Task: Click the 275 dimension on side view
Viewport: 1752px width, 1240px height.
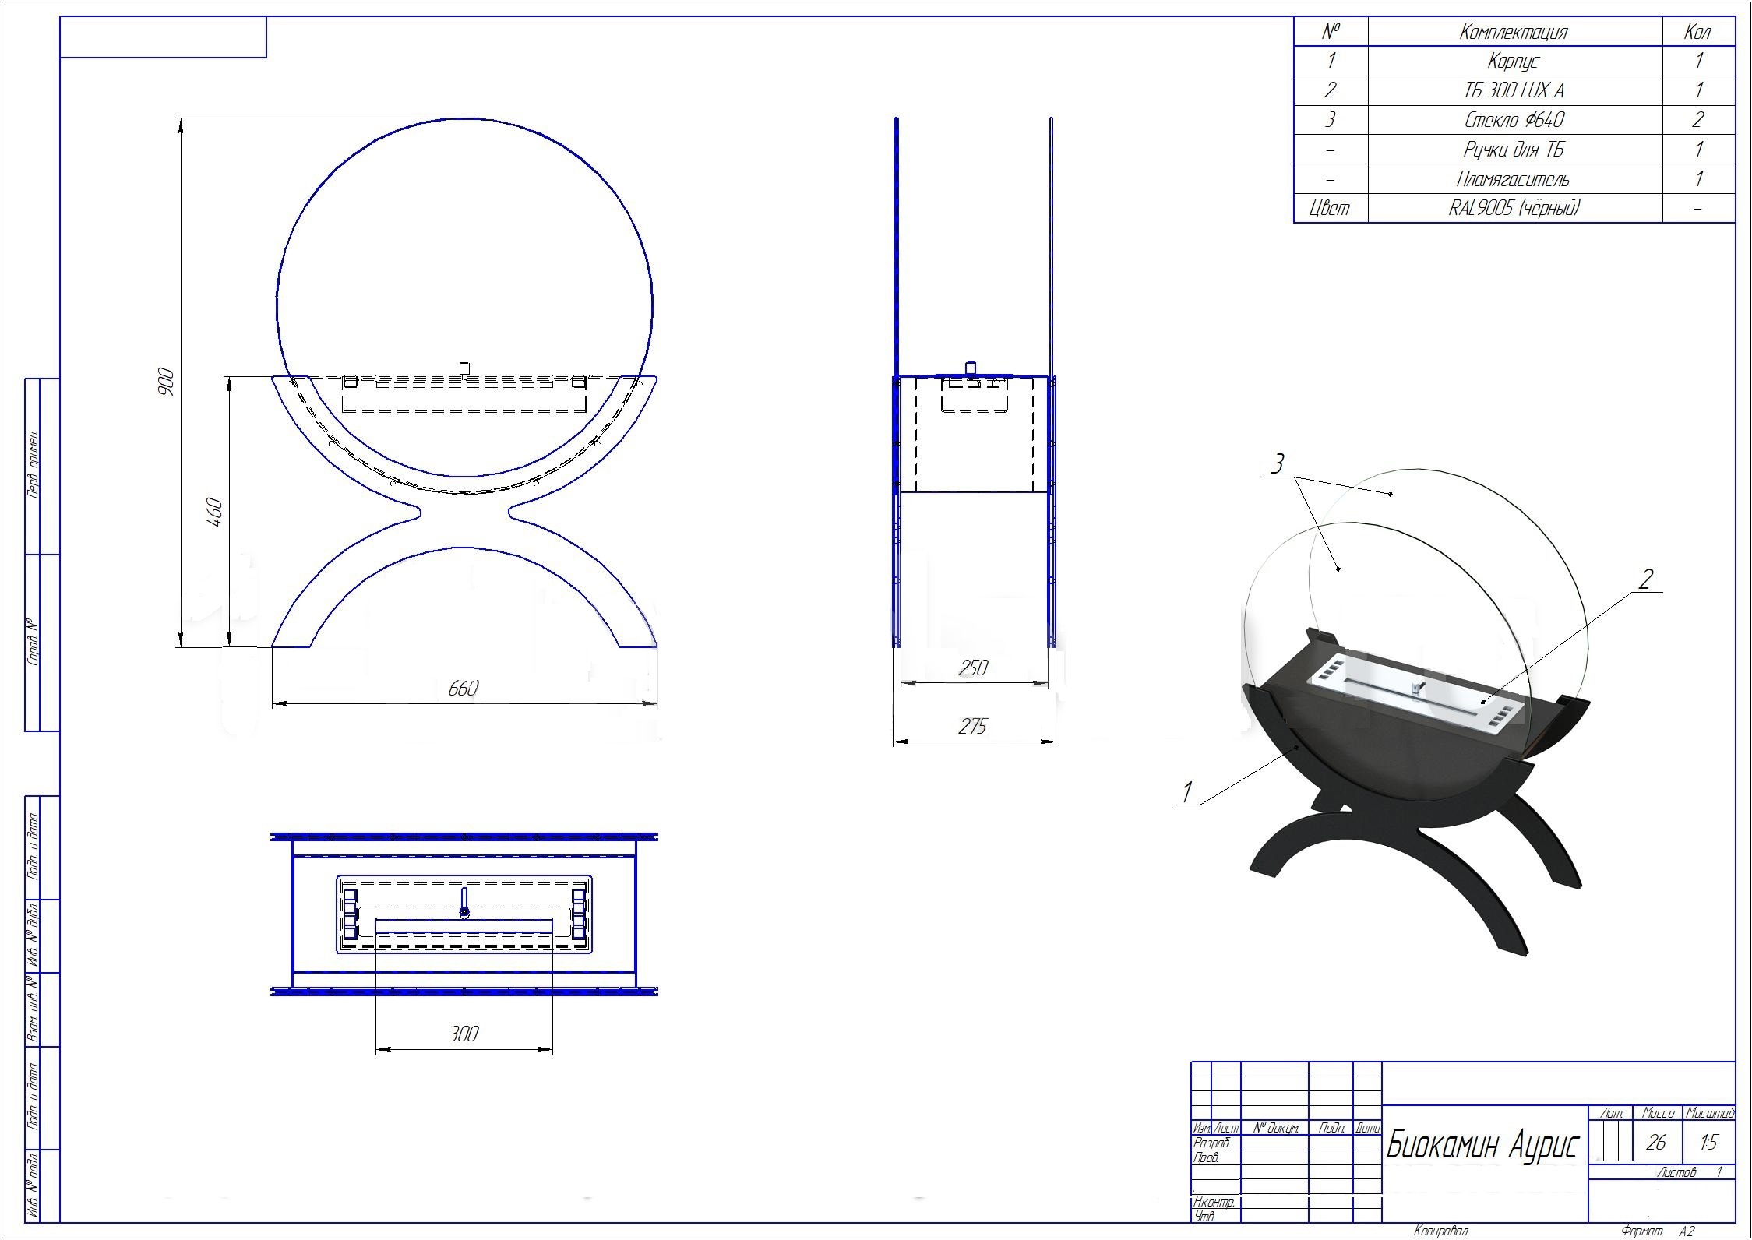Action: pyautogui.click(x=974, y=726)
